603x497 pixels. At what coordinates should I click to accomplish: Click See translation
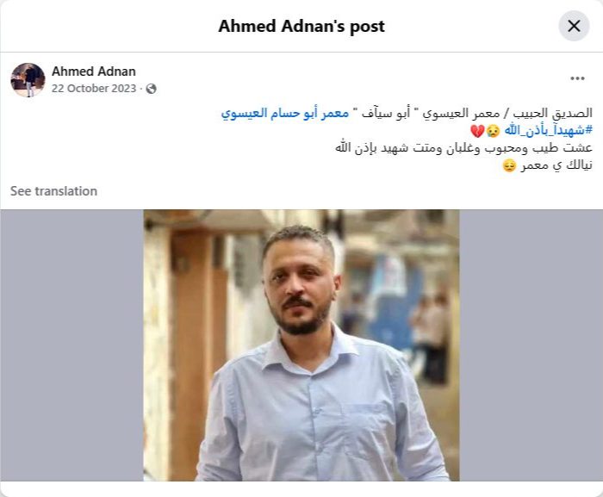tap(53, 191)
